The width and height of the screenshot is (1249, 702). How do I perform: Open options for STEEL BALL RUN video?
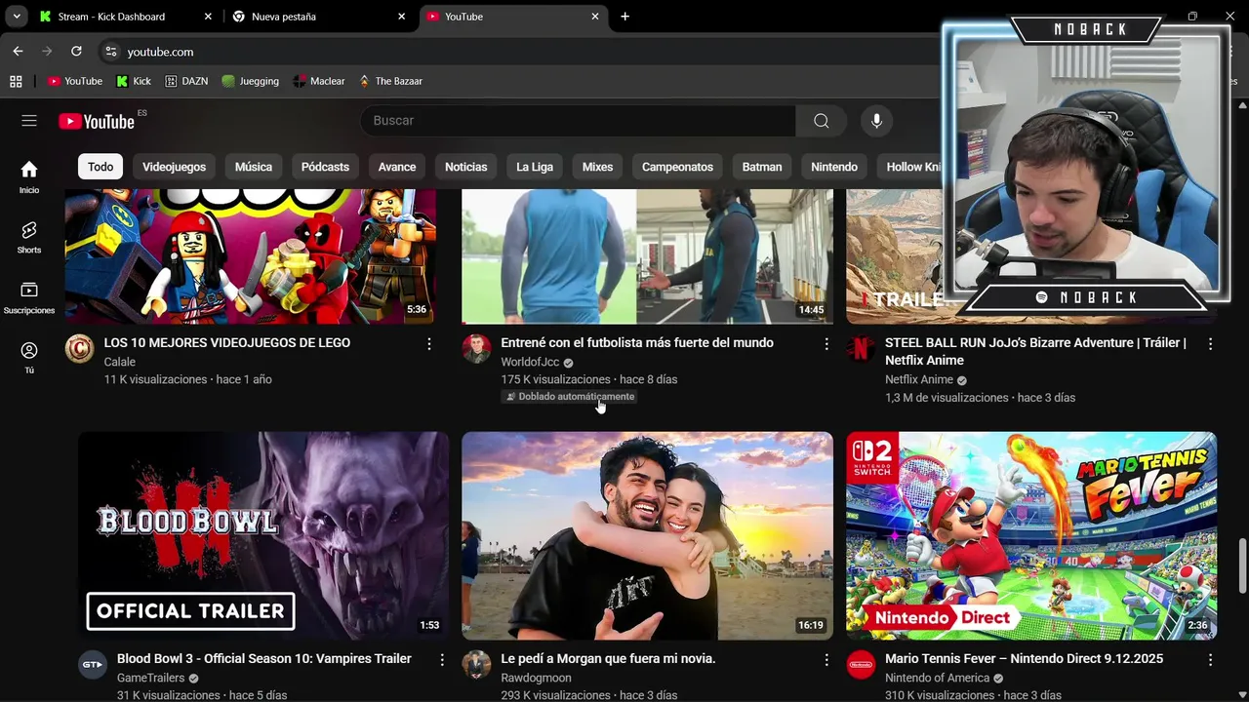click(1210, 344)
